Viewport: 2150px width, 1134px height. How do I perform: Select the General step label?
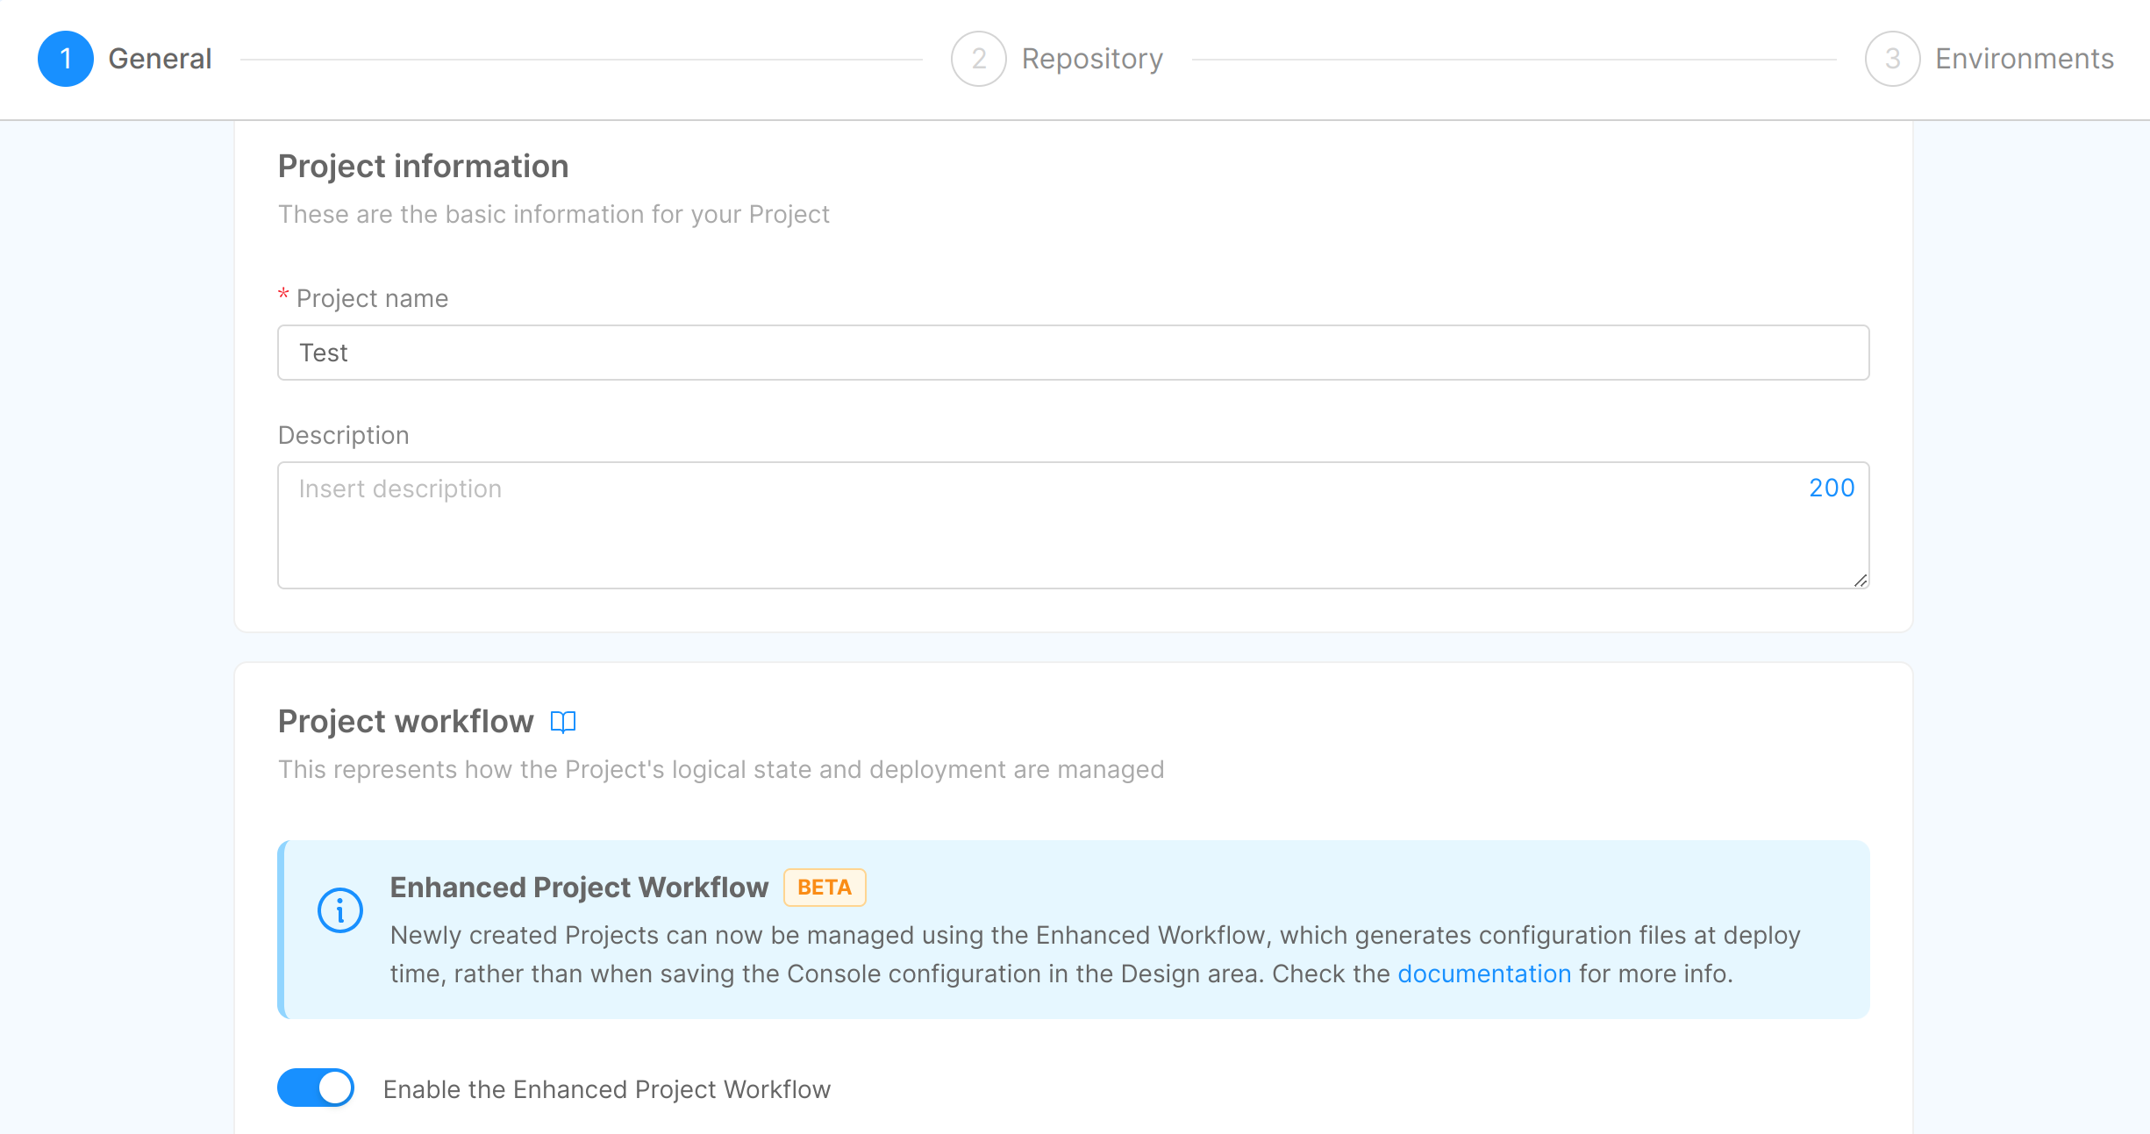click(x=160, y=59)
